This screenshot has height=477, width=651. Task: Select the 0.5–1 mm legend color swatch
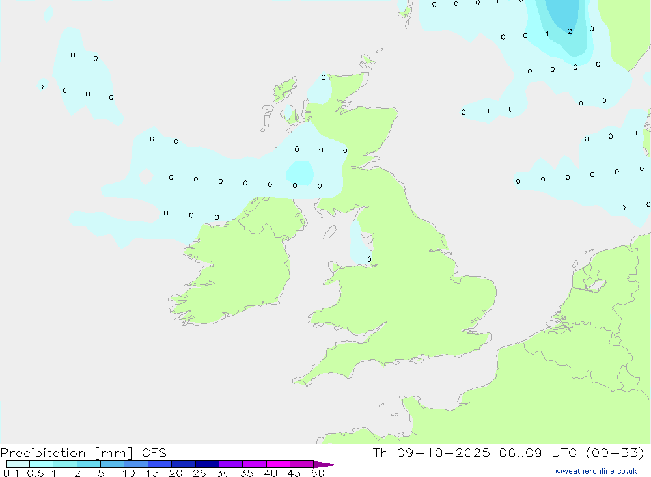[x=42, y=464]
